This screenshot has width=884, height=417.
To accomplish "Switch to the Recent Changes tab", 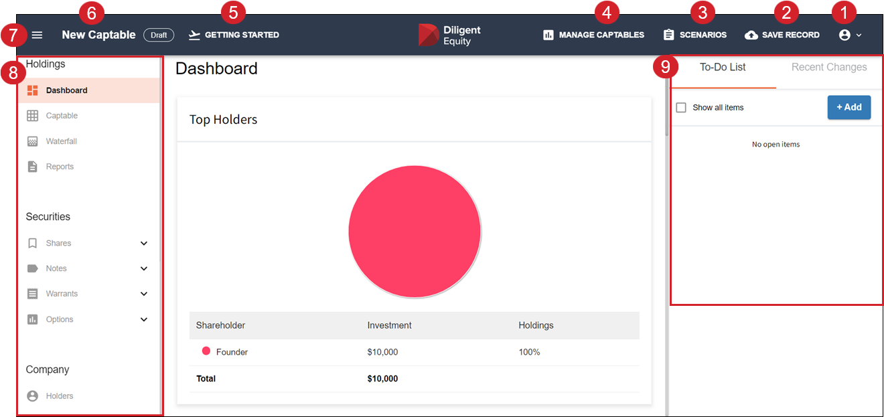I will pyautogui.click(x=829, y=68).
